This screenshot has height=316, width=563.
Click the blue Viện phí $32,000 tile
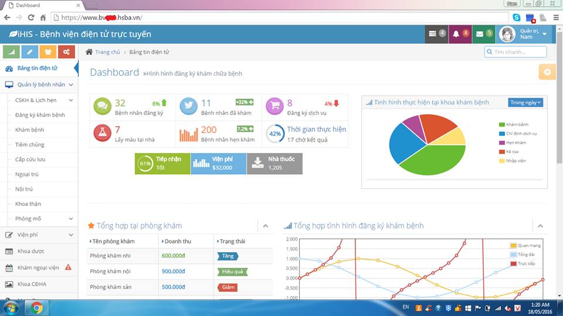tap(219, 164)
